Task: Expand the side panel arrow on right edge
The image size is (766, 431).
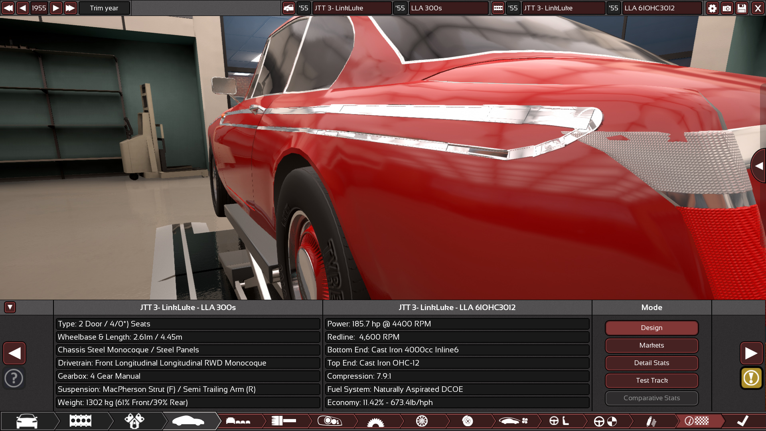Action: pos(759,166)
